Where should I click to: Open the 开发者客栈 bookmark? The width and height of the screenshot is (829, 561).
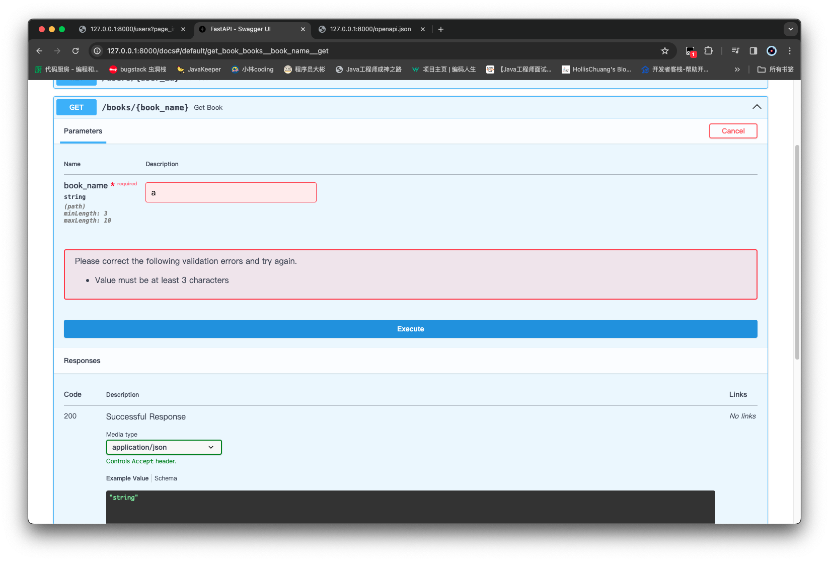pyautogui.click(x=675, y=69)
